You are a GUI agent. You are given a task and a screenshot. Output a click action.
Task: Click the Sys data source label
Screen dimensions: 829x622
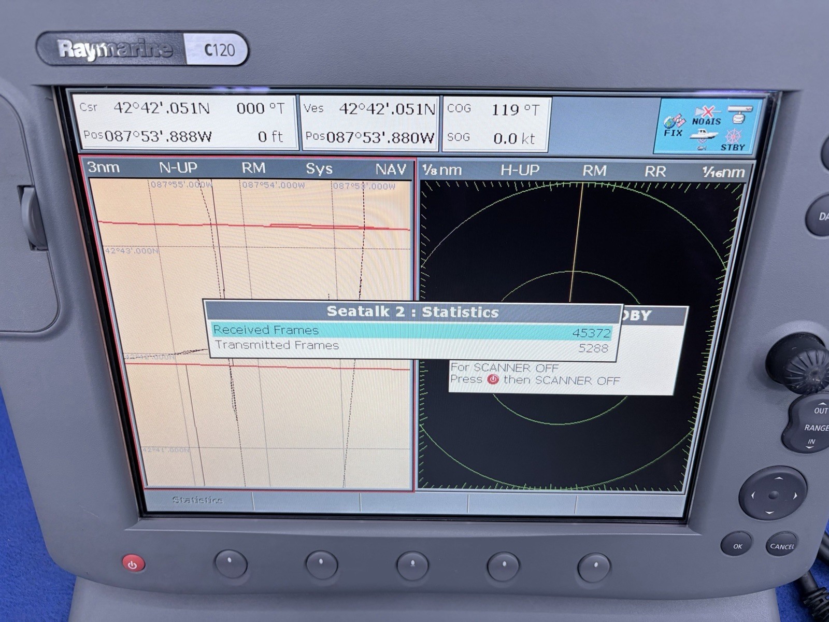pos(320,167)
